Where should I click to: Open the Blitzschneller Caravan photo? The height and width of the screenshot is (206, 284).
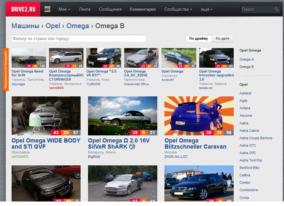(x=199, y=116)
